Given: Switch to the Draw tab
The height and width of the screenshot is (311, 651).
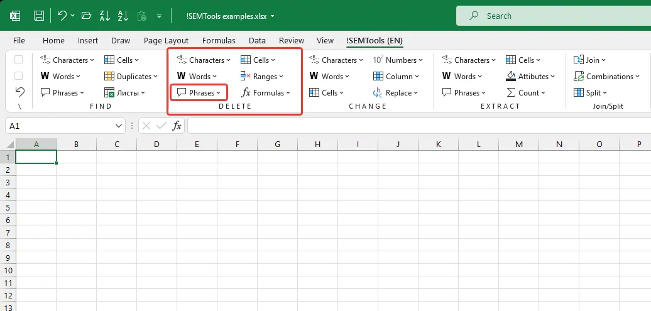Looking at the screenshot, I should 121,41.
